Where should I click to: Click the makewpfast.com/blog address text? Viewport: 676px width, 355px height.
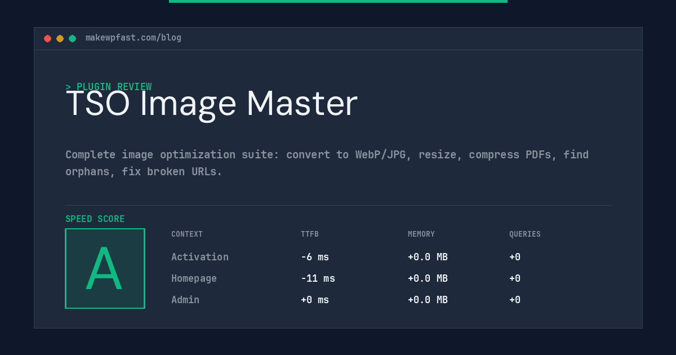click(x=134, y=38)
